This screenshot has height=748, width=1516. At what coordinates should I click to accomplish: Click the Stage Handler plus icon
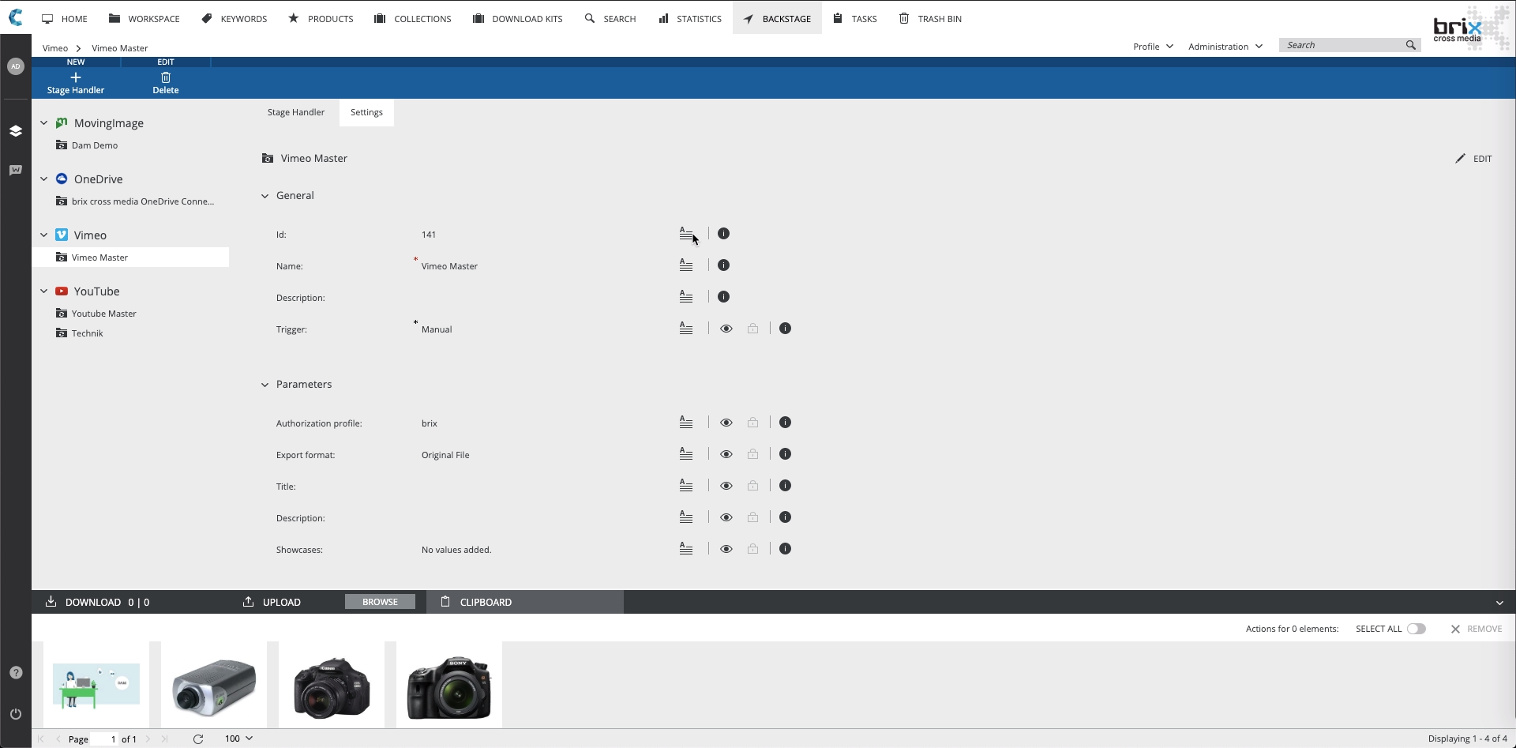(76, 77)
